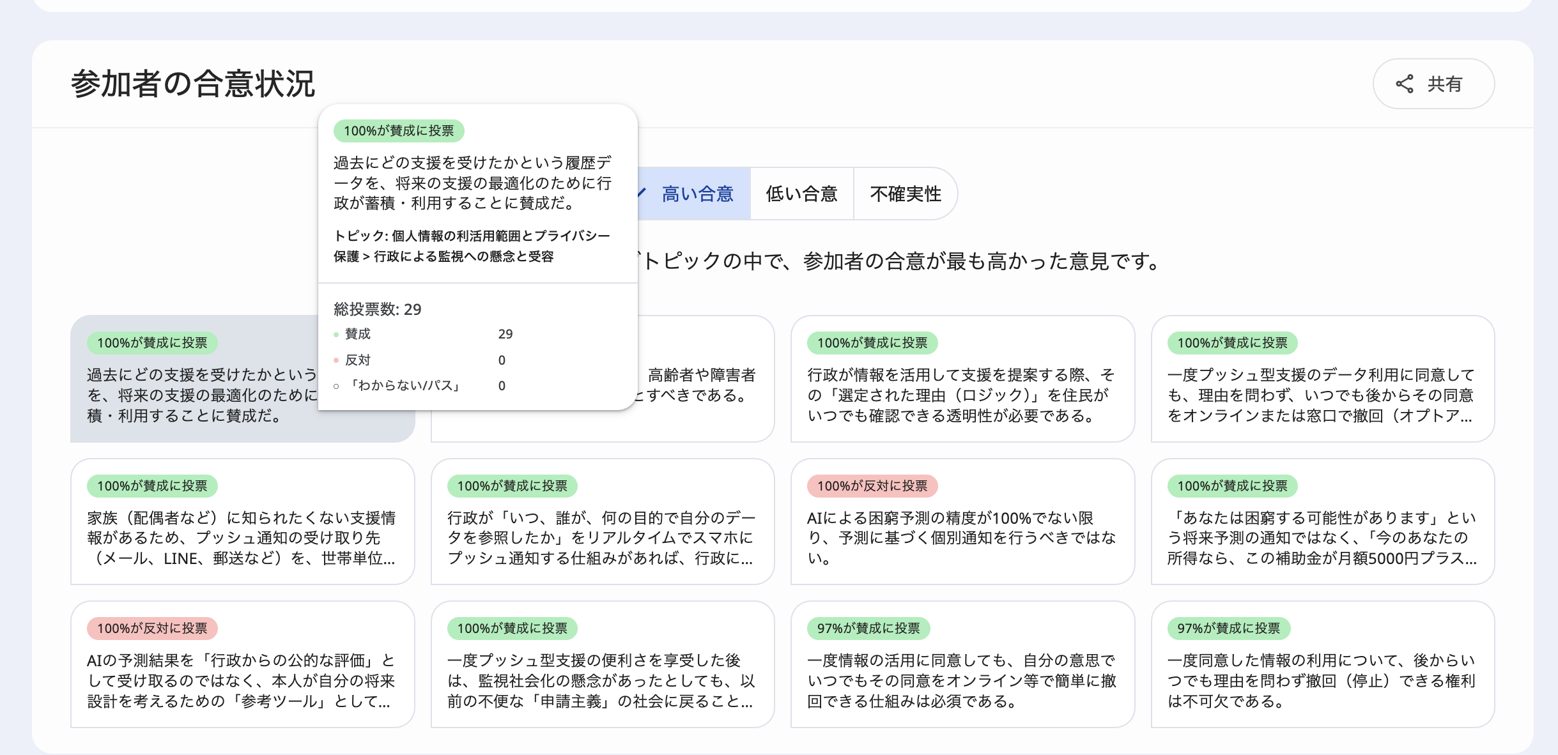The image size is (1558, 755).
Task: Switch to the 低い合意 tab
Action: pyautogui.click(x=801, y=194)
